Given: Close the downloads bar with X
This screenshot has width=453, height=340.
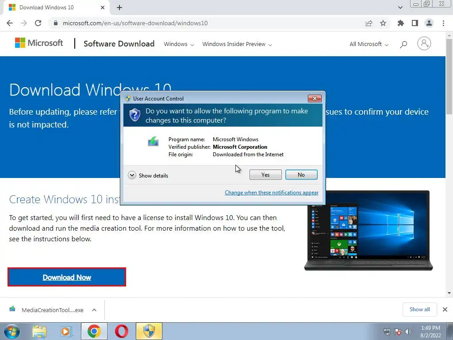Looking at the screenshot, I should [445, 309].
